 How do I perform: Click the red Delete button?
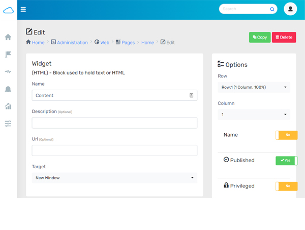pyautogui.click(x=284, y=37)
